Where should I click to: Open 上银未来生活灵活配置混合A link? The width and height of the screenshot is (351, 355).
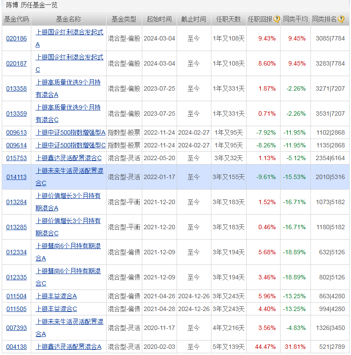(x=69, y=328)
